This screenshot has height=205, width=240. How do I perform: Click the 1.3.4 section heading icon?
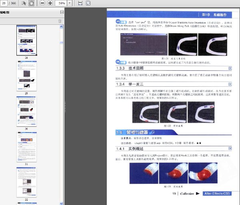pos(230,84)
